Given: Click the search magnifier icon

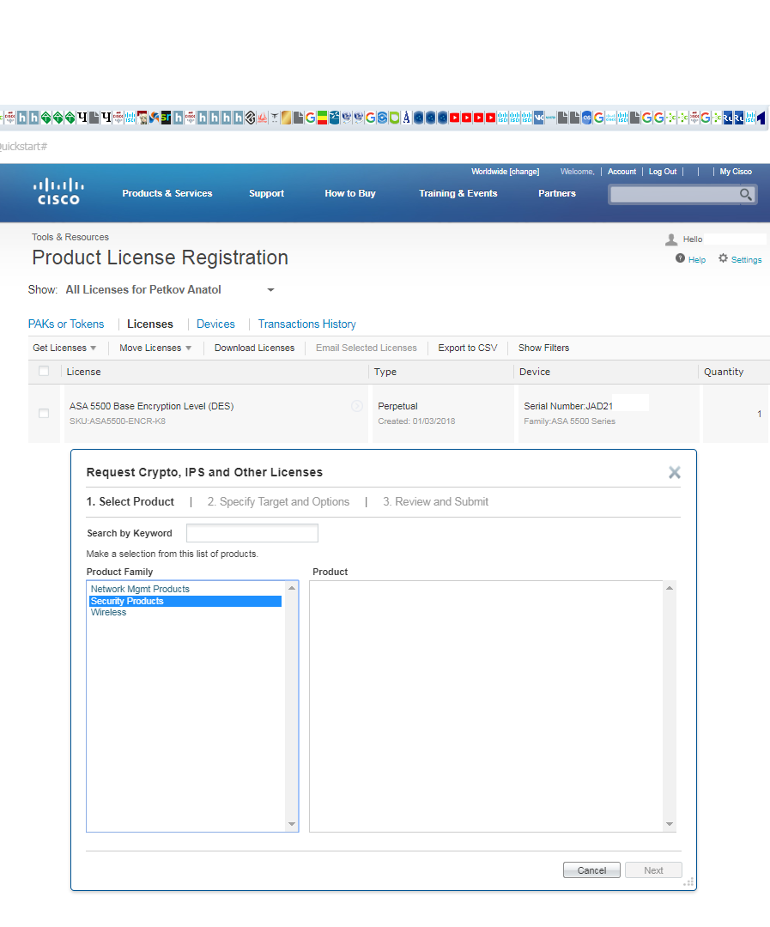Looking at the screenshot, I should pos(746,195).
